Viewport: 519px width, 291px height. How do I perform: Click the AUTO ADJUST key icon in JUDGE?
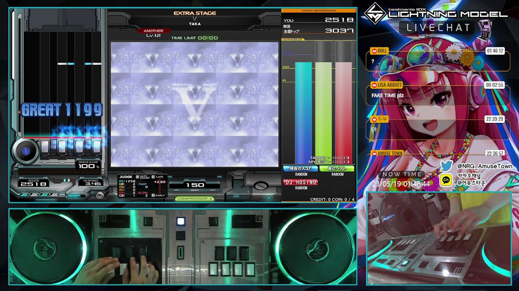pos(137,177)
